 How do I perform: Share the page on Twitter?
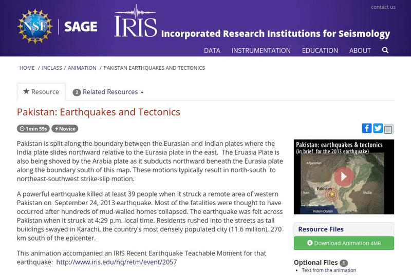tap(378, 128)
